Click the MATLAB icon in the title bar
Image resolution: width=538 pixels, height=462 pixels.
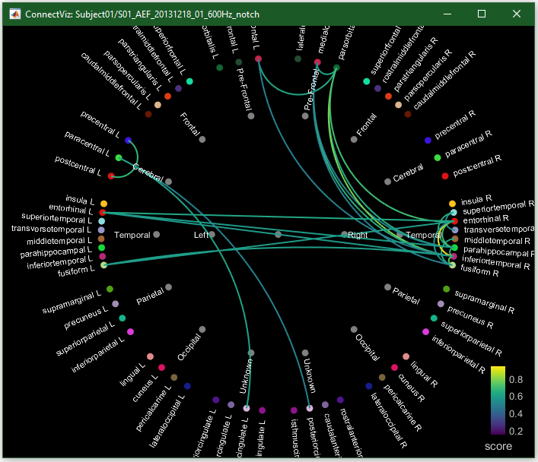(x=14, y=14)
